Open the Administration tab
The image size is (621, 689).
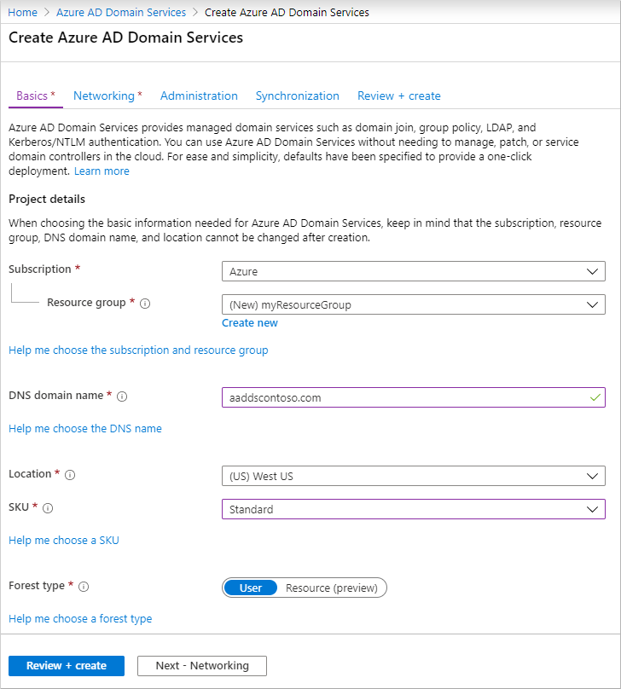199,96
